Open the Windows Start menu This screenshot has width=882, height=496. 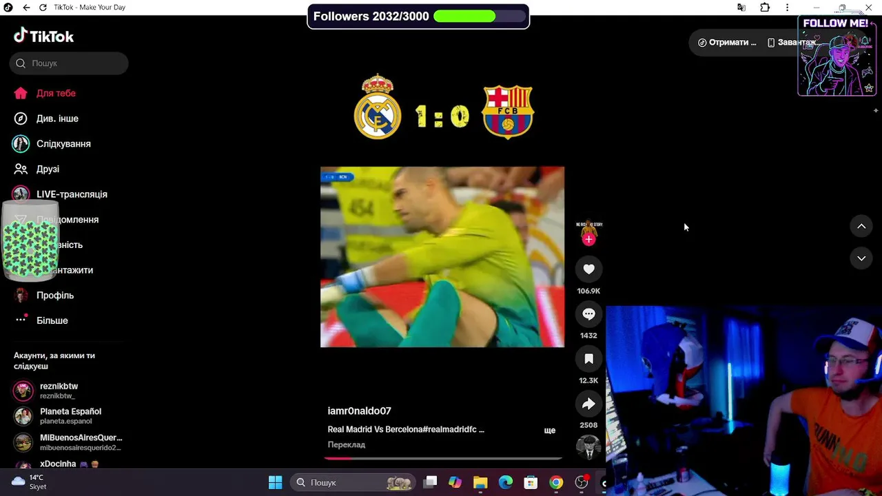click(x=275, y=482)
